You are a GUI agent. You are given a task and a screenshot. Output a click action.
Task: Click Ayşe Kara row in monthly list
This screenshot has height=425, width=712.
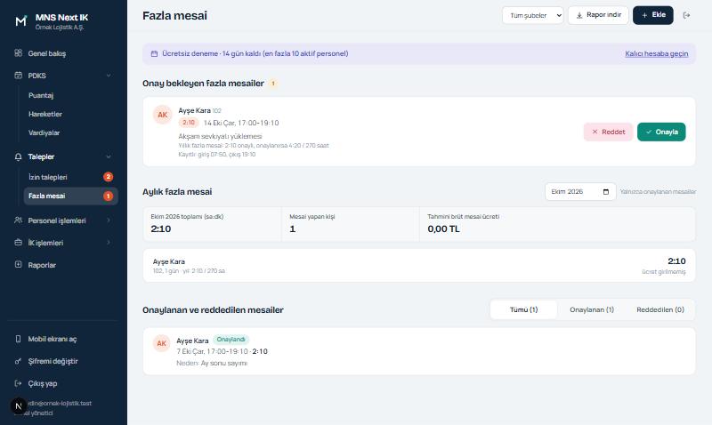pos(418,265)
